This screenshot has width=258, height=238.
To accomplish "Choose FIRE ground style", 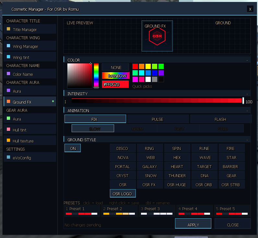I will click(232, 148).
